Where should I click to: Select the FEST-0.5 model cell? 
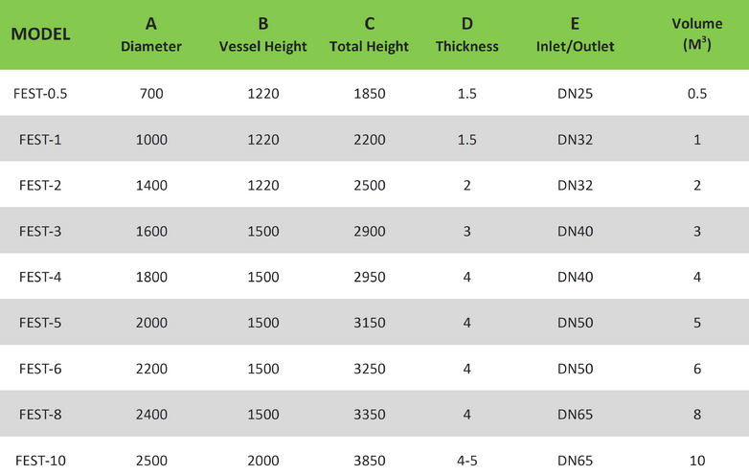40,94
